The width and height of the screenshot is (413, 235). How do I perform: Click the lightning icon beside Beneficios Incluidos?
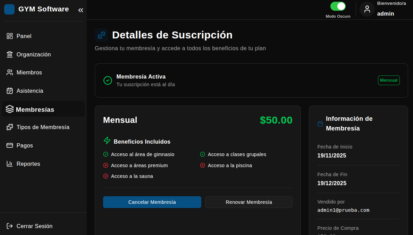106,141
